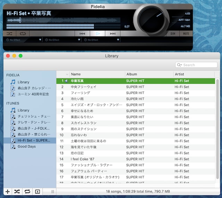Image resolution: width=222 pixels, height=198 pixels.
Task: Click the sidebar resize grip handle
Action: [53, 192]
